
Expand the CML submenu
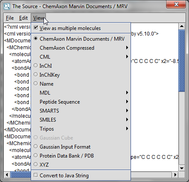81,57
